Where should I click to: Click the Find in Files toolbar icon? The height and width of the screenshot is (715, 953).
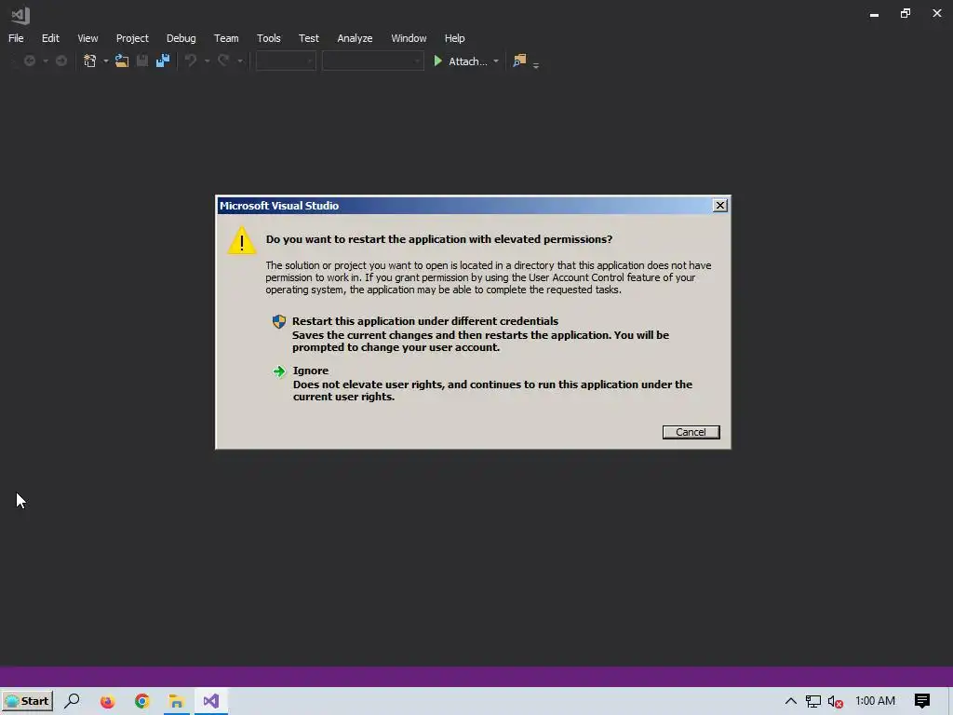(519, 61)
